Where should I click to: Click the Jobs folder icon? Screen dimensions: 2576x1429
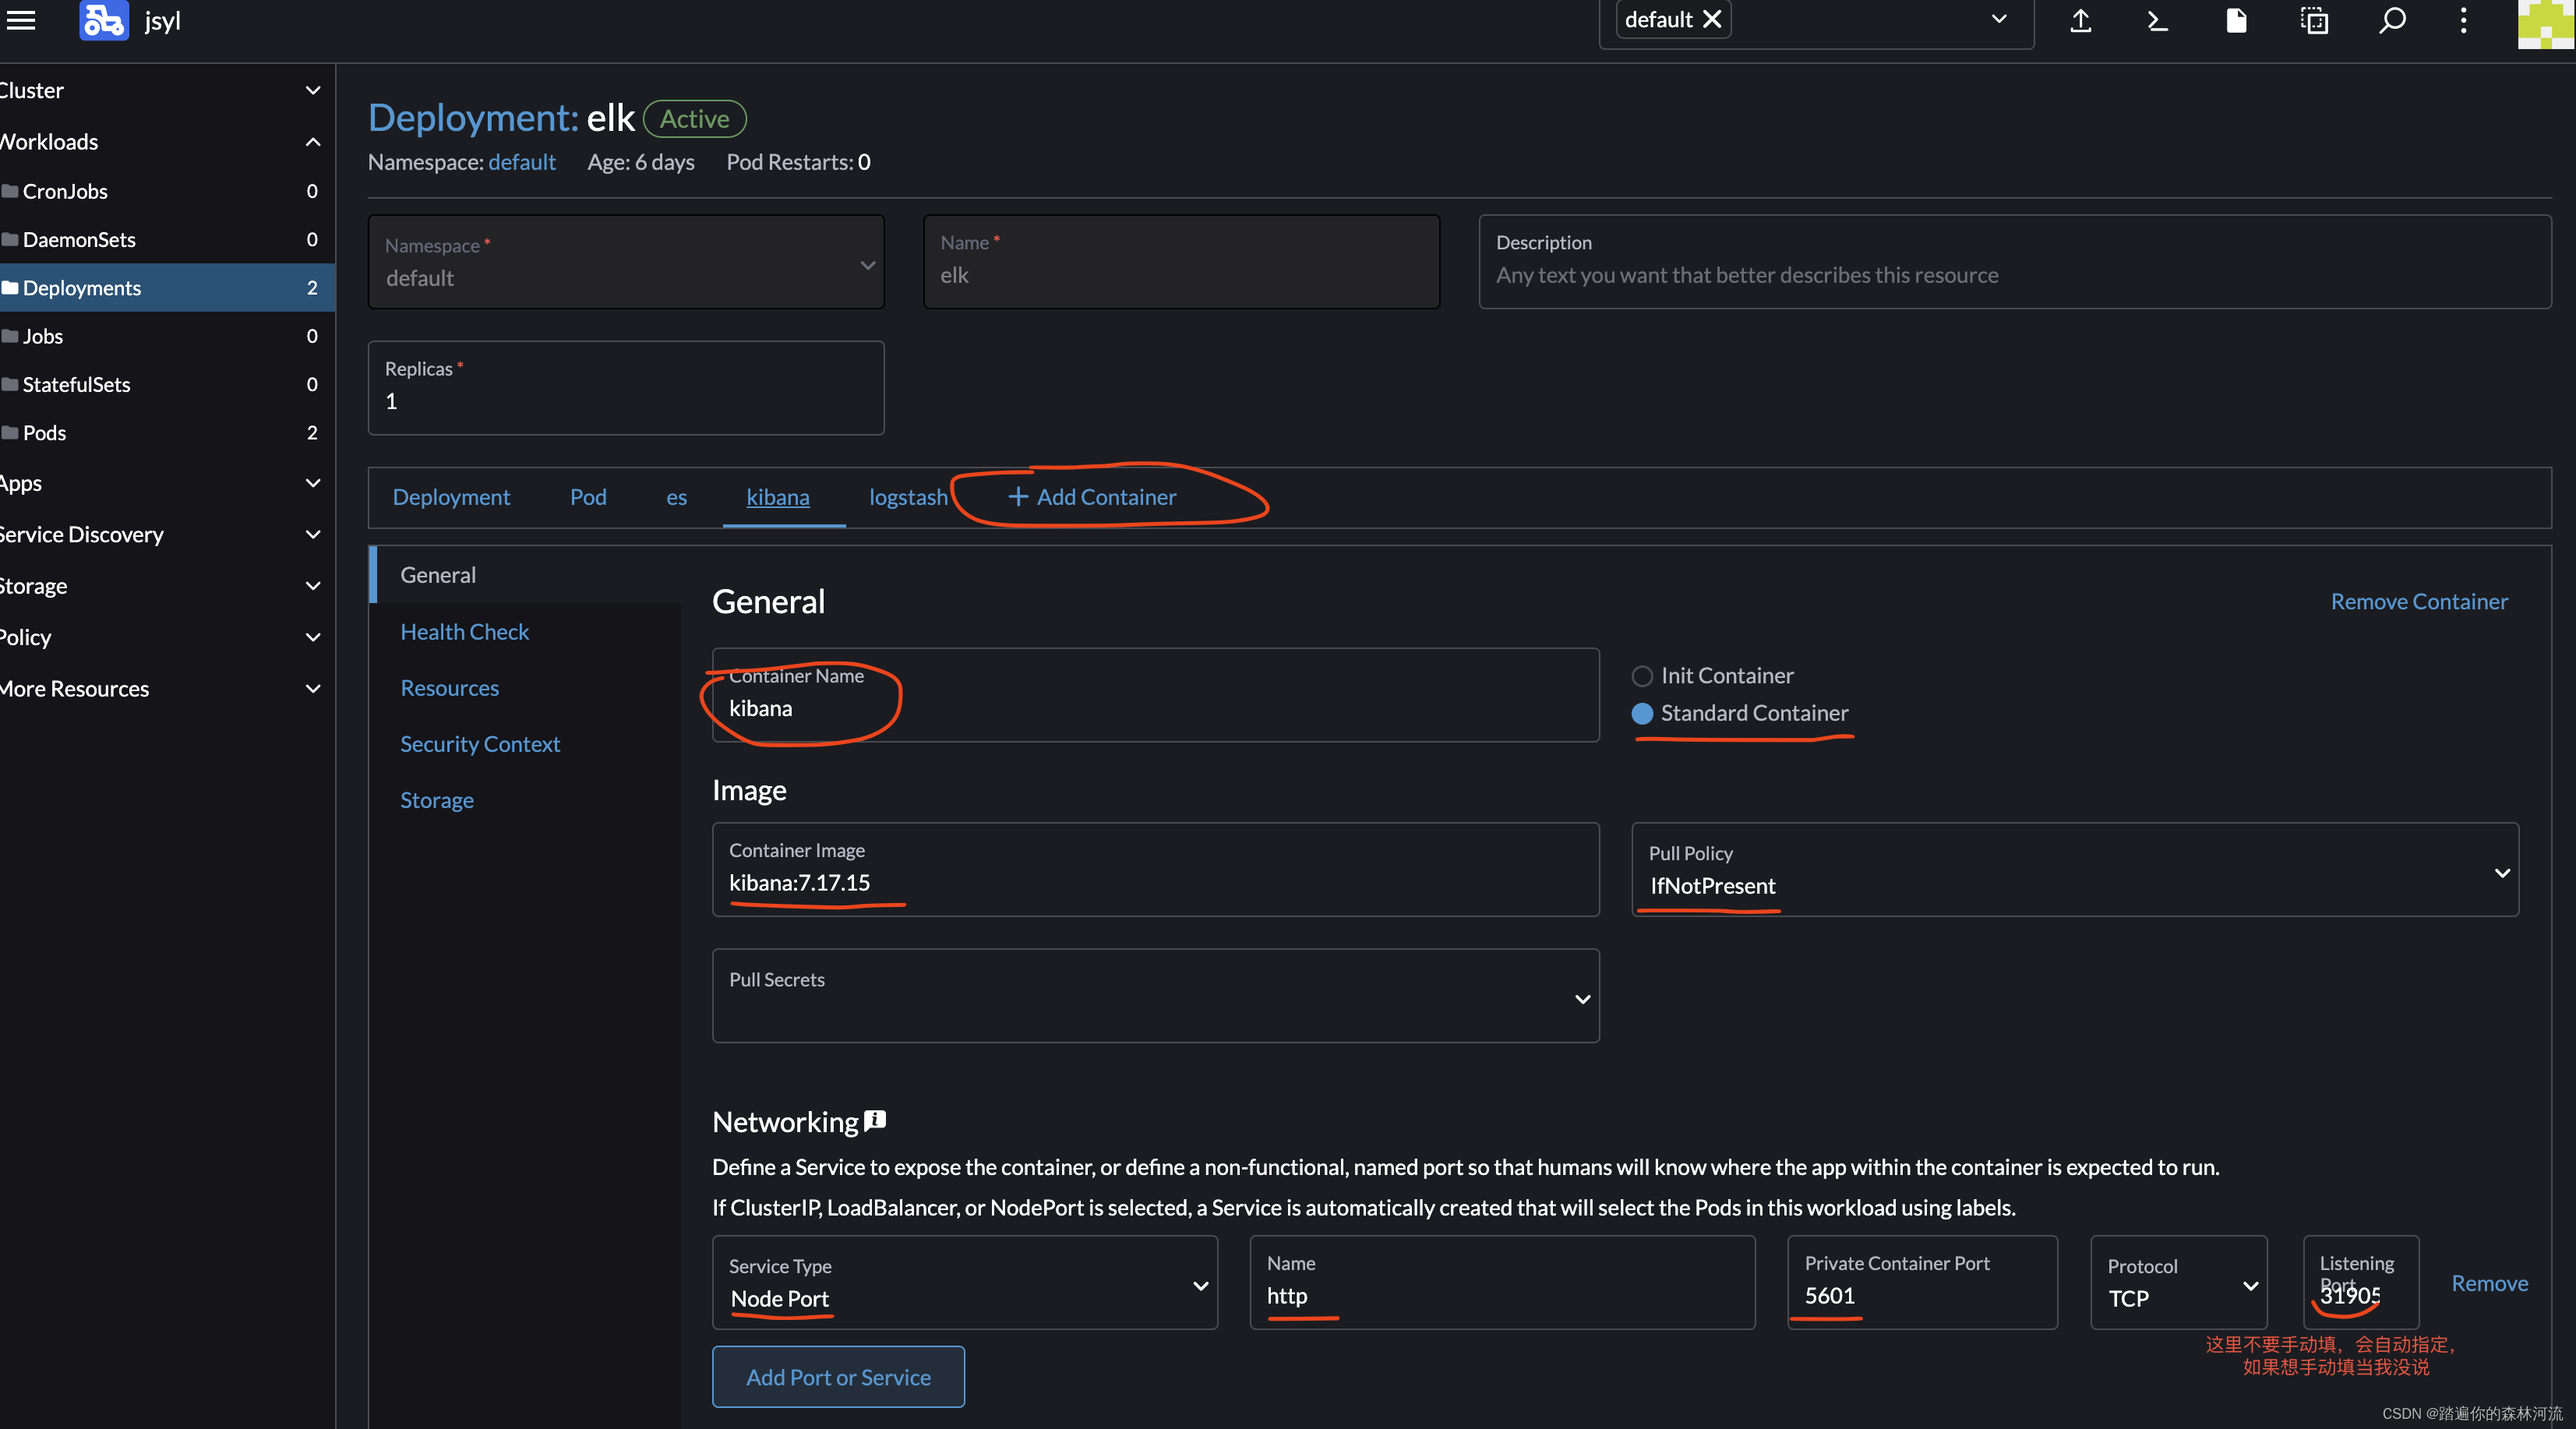tap(10, 336)
